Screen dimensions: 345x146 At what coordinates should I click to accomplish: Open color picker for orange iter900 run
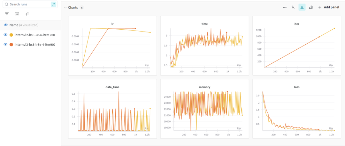pos(11,45)
